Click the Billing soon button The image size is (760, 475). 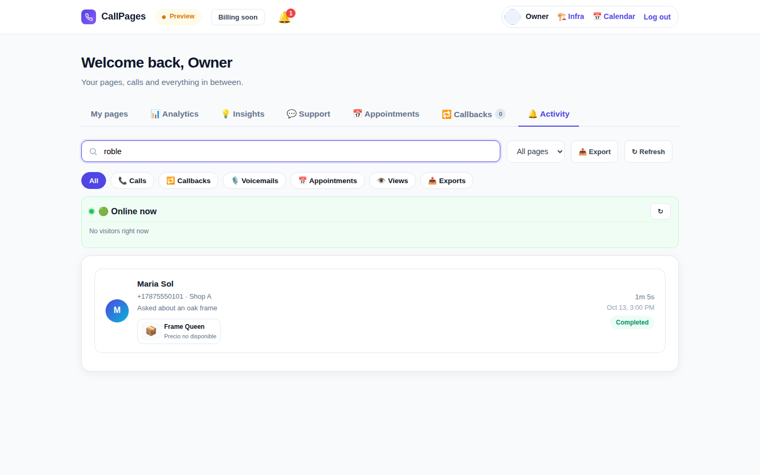(x=238, y=17)
